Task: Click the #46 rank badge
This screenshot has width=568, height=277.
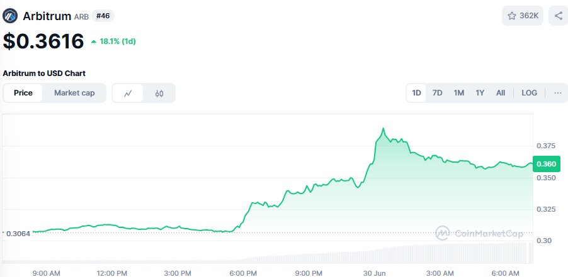Action: tap(103, 16)
